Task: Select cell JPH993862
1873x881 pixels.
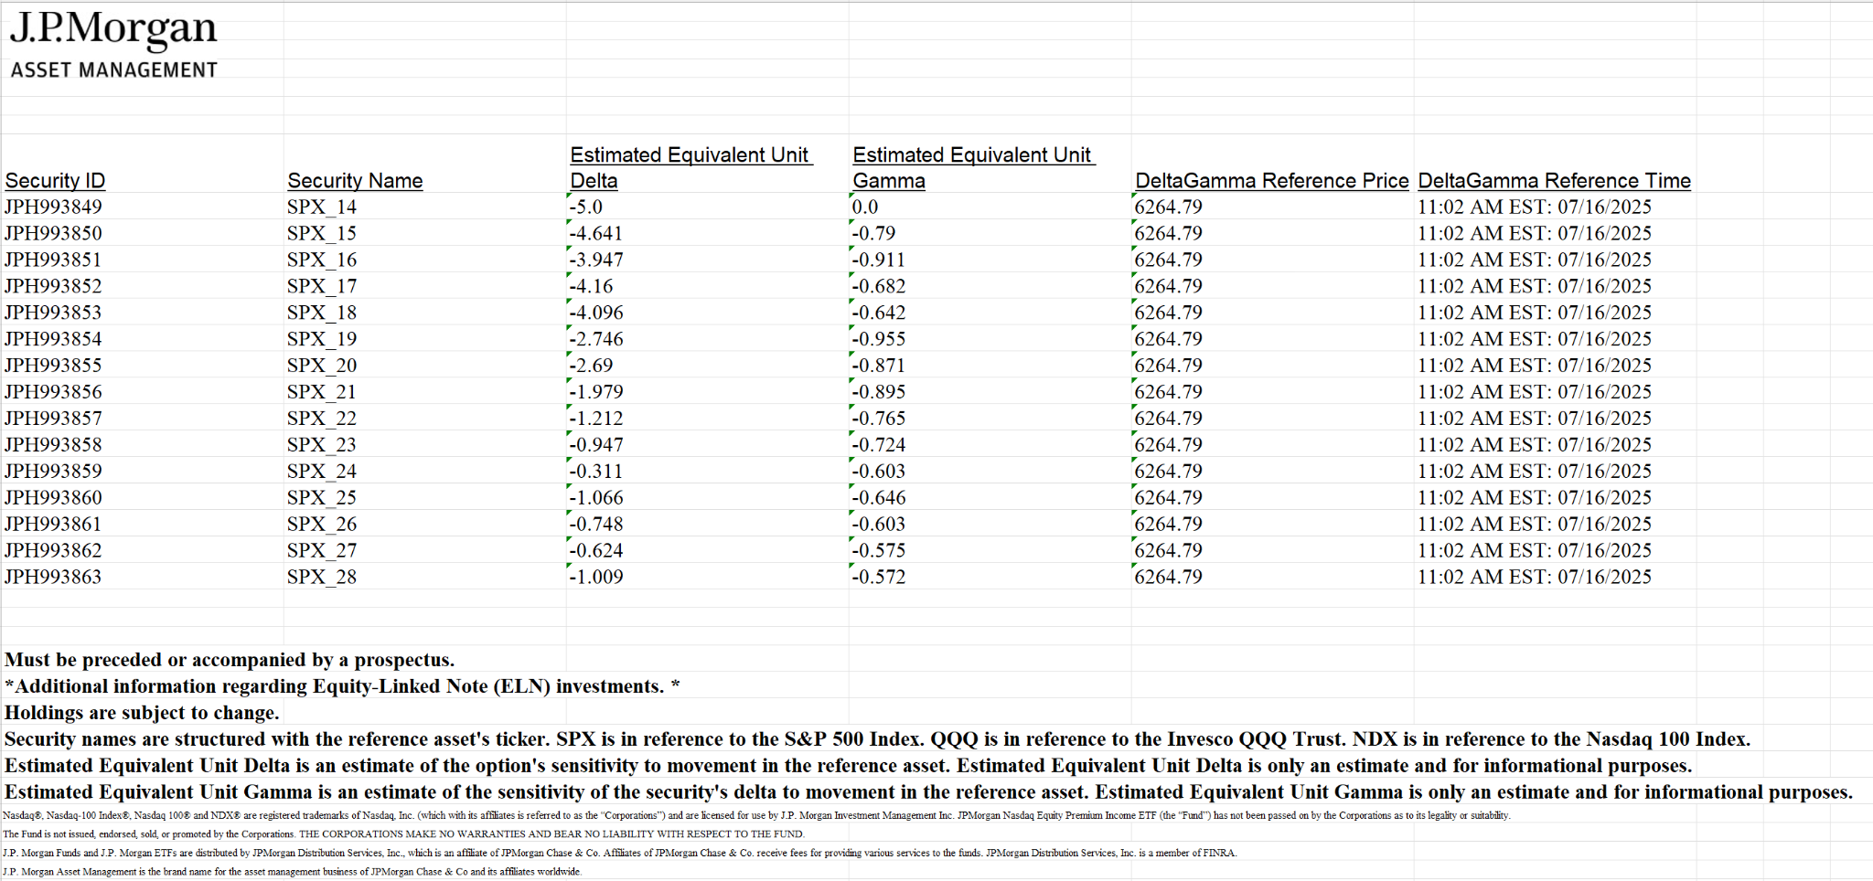Action: (x=53, y=552)
